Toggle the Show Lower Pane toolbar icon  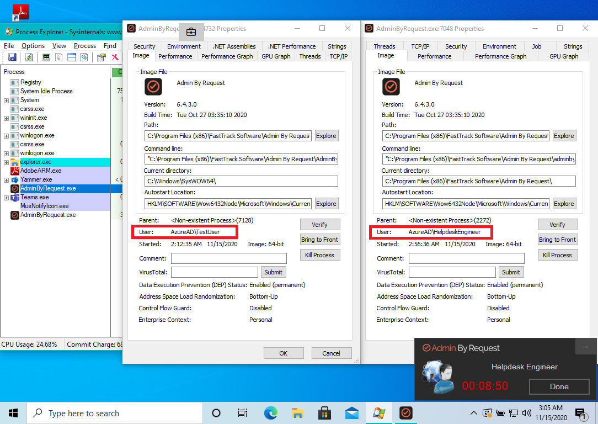[x=72, y=57]
